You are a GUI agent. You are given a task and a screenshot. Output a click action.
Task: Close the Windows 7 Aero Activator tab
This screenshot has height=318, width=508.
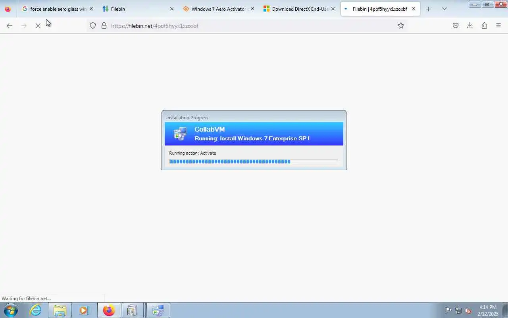(x=252, y=9)
